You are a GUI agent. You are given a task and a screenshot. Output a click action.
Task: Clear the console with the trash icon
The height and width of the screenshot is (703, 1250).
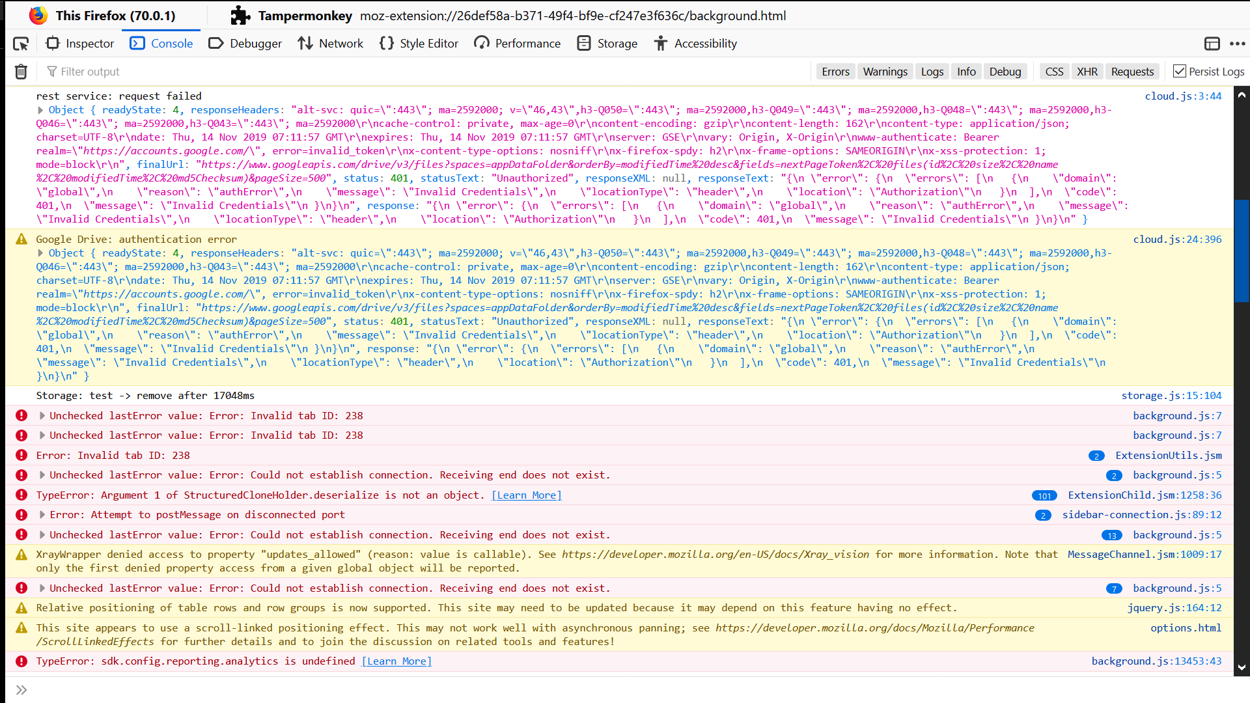point(21,72)
